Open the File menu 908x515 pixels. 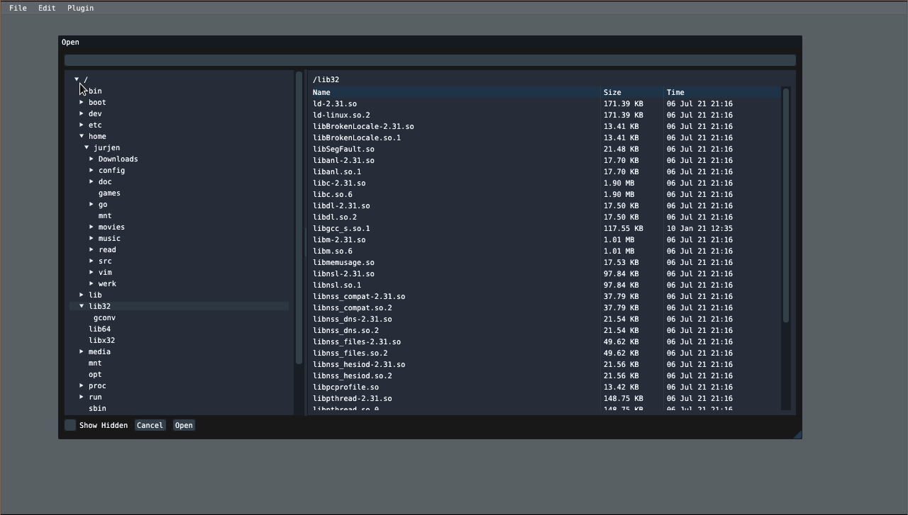point(18,8)
